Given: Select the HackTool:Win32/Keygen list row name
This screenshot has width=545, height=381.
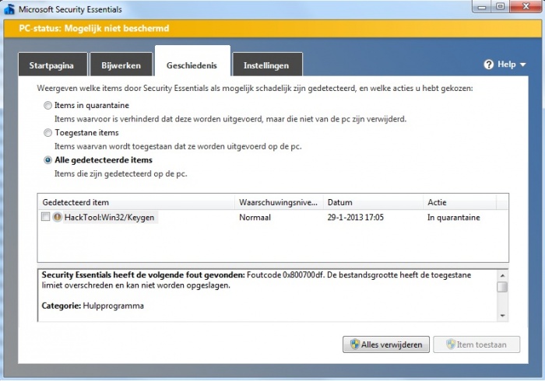Looking at the screenshot, I should tap(109, 218).
